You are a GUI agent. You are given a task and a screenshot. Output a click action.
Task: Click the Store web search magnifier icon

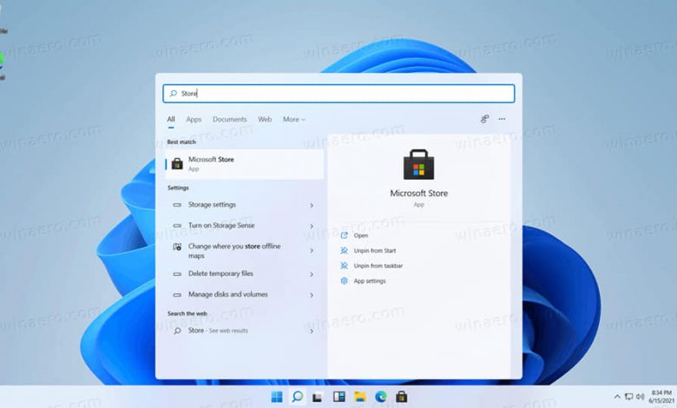pos(177,331)
